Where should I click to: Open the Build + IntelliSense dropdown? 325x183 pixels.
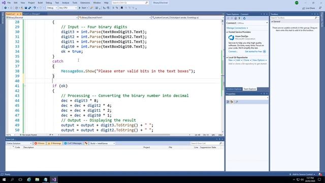102,143
